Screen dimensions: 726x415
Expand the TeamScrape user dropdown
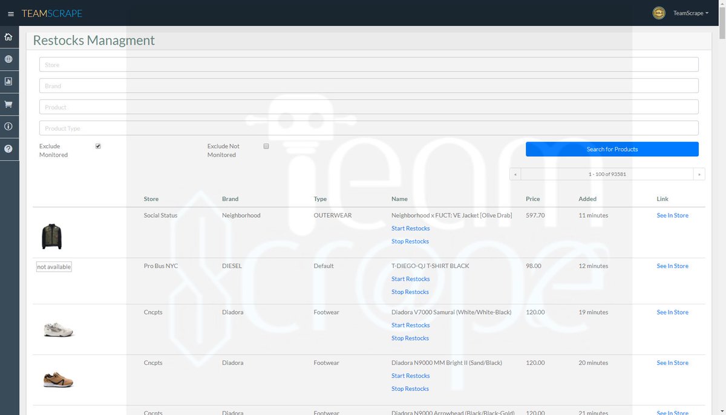tap(691, 13)
